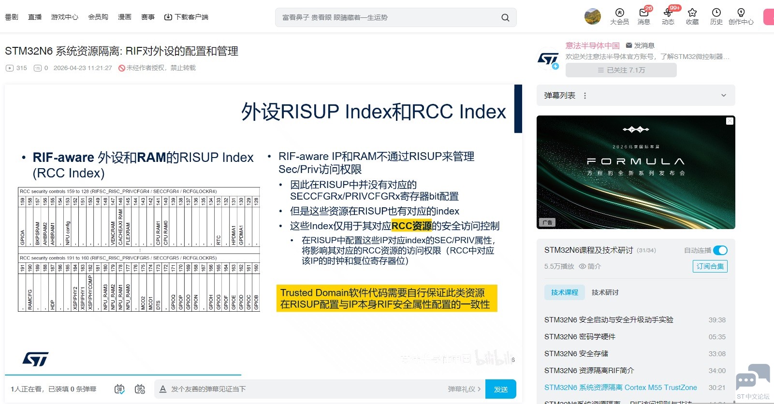Click the video progress bar
Image resolution: width=774 pixels, height=404 pixels.
(263, 375)
